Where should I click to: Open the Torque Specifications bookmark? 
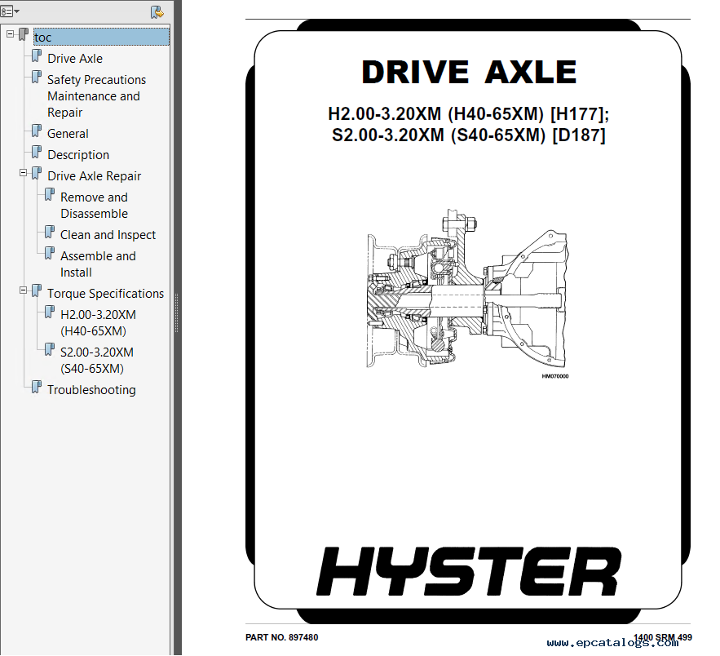[106, 294]
